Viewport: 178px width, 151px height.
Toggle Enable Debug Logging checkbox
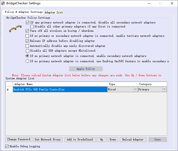pyautogui.click(x=7, y=146)
